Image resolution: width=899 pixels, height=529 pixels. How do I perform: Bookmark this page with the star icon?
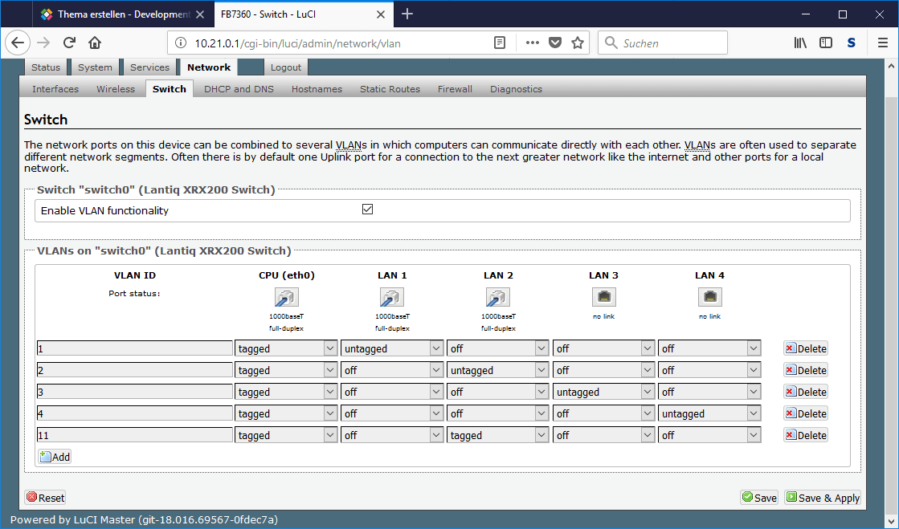click(577, 43)
